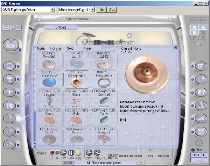Screen dimensions: 210x166
Task: Click the A/B lock icon
Action: coord(199,43)
